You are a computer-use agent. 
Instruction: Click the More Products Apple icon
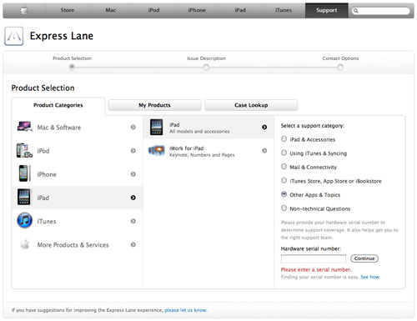25,244
